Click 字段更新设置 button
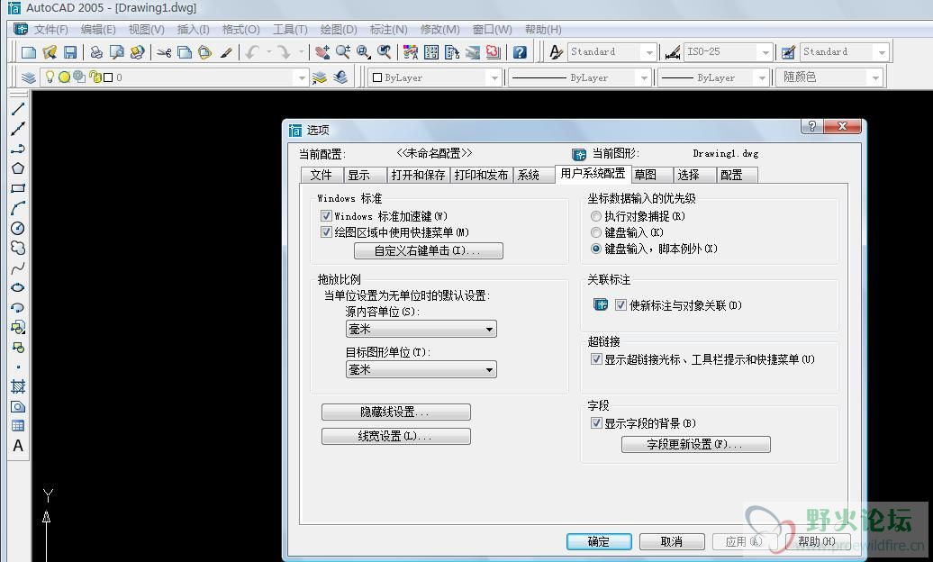 click(695, 444)
